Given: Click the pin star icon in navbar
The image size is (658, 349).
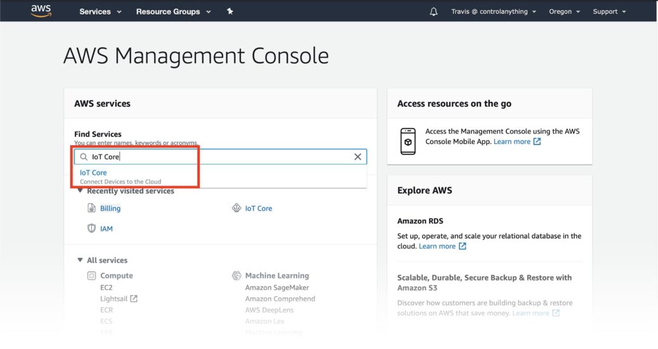Looking at the screenshot, I should pyautogui.click(x=230, y=11).
